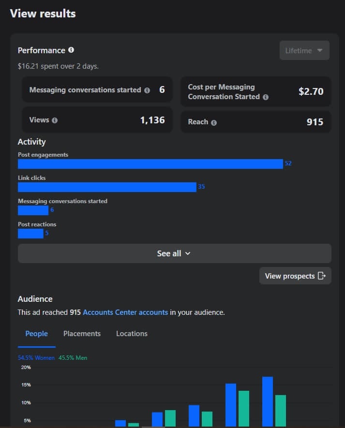Click the Post engagements bar
Screen dimensions: 345x428
pos(150,164)
